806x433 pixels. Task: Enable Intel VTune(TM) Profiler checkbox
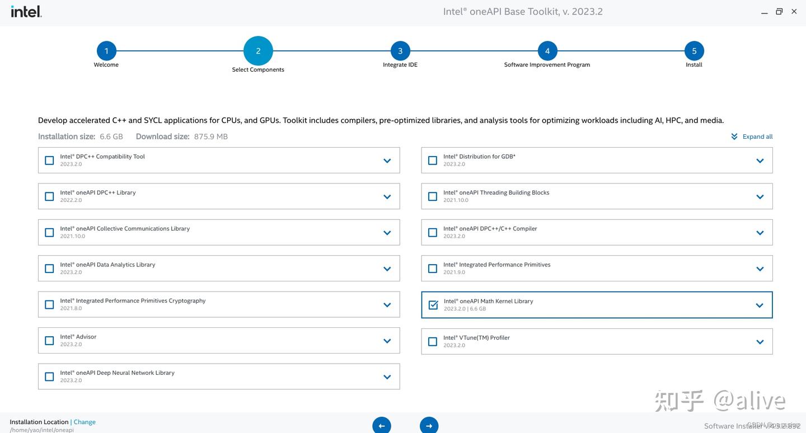433,341
